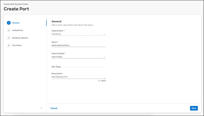Go to the Breakout Options step
This screenshot has height=116, width=204.
[20, 38]
